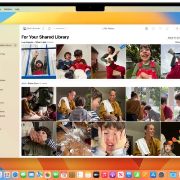Viewport: 180px width, 180px height.
Task: Open Launchpad from the Dock
Action: pyautogui.click(x=7, y=175)
